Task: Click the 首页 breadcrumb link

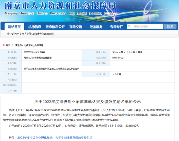Action: tap(8, 45)
